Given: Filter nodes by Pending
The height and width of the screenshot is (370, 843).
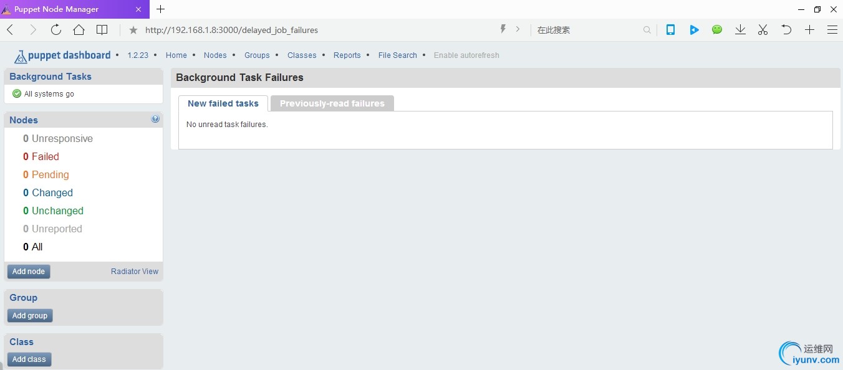Looking at the screenshot, I should pyautogui.click(x=46, y=174).
